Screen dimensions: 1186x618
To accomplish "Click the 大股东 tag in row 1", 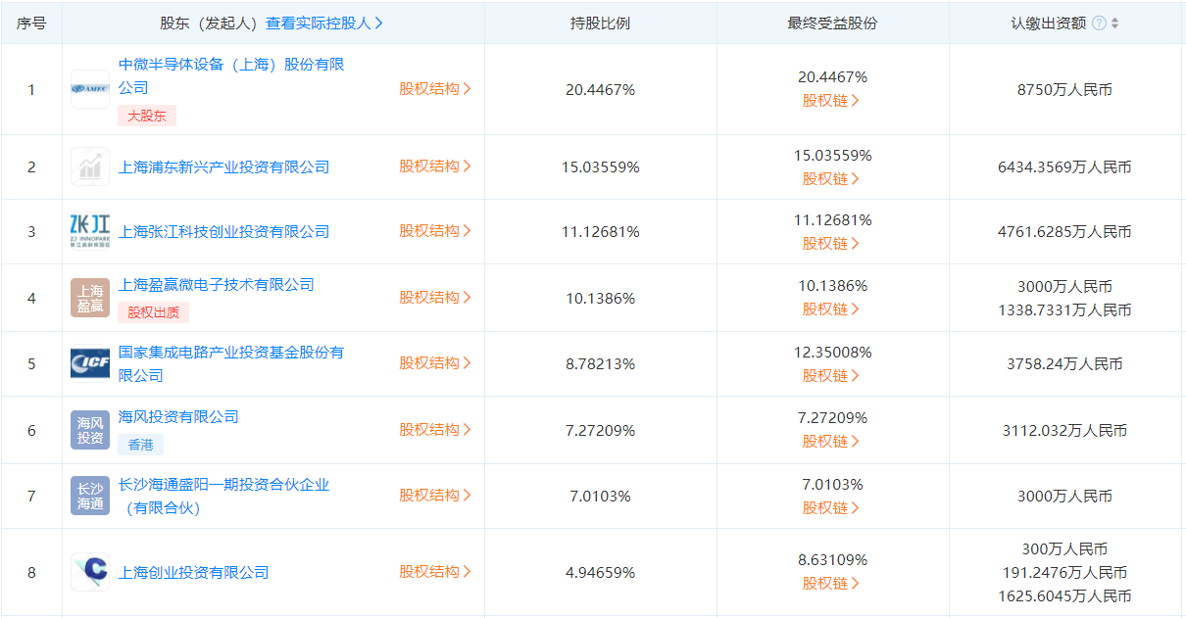I will (147, 116).
